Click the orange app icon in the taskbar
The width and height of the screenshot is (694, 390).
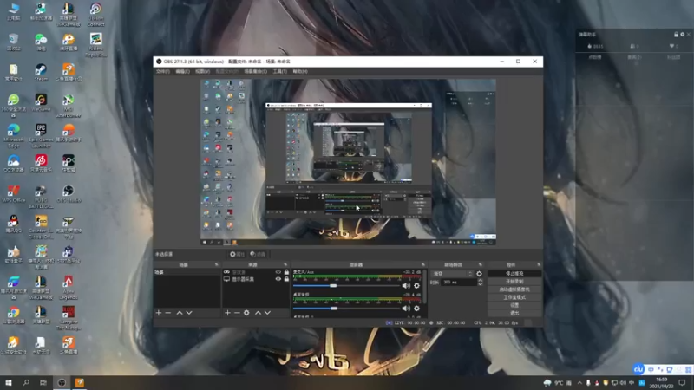(x=79, y=382)
